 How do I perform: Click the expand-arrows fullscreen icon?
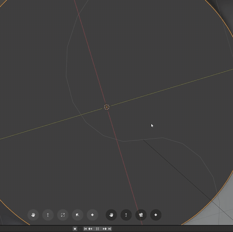63,215
